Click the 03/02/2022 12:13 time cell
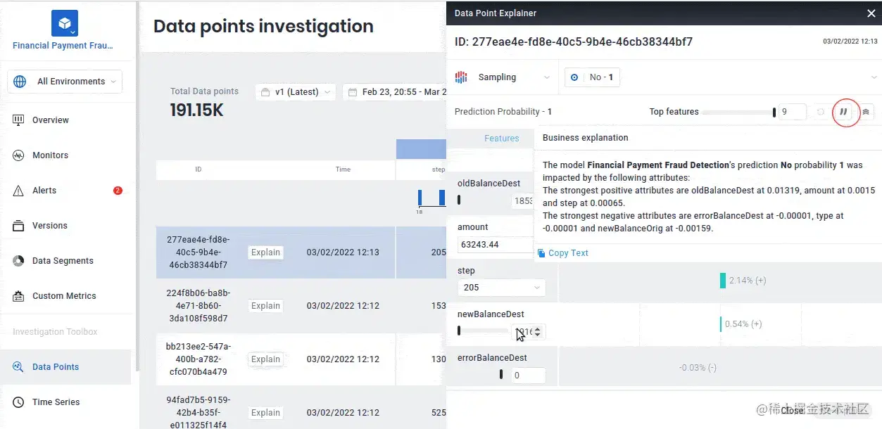Viewport: 882px width, 429px height. (343, 252)
